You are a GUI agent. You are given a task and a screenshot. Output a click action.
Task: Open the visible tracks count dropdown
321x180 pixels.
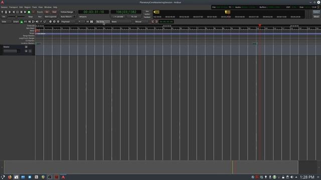(81, 21)
